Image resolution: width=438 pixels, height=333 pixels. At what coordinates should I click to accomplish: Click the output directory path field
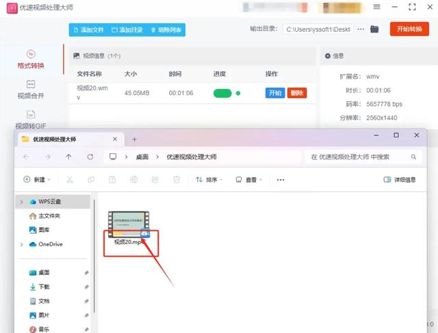click(x=318, y=29)
